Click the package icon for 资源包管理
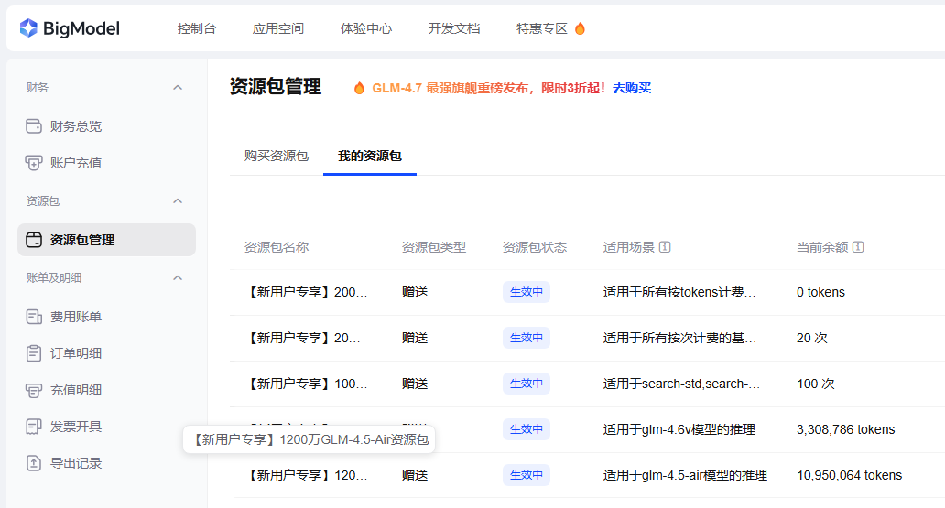 point(34,240)
